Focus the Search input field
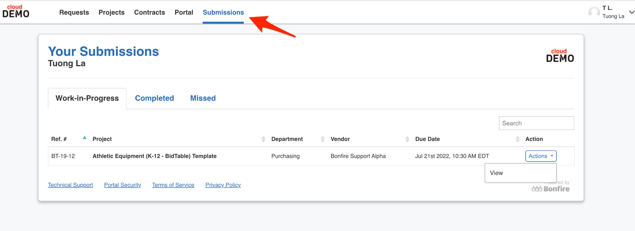This screenshot has width=635, height=231. pos(536,123)
